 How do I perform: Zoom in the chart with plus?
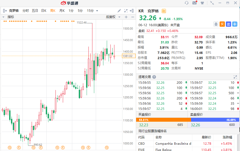coord(126,17)
